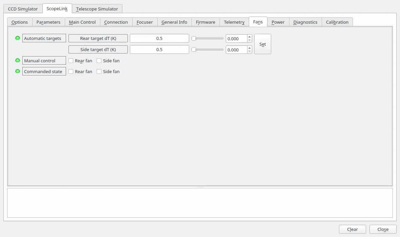400x237 pixels.
Task: Enable Side fan under Manual control
Action: 99,61
